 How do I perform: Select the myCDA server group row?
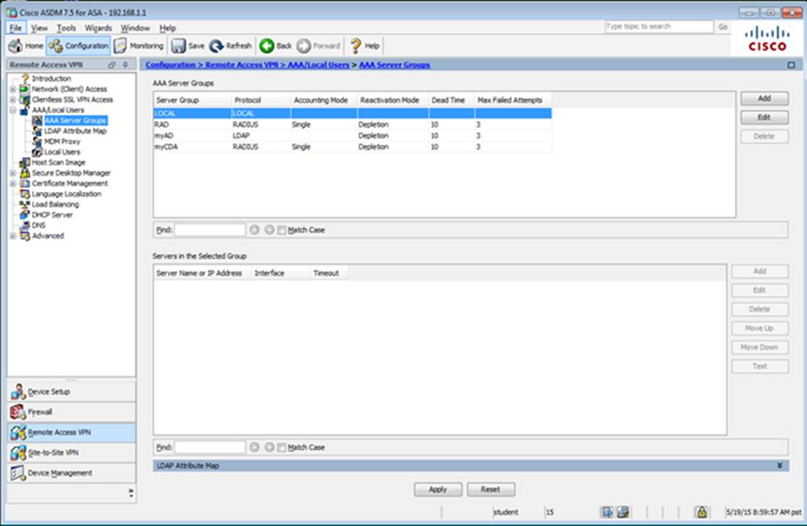click(x=167, y=147)
